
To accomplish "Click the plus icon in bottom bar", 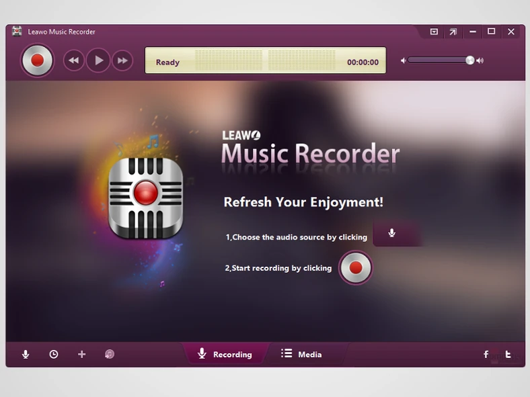I will (82, 354).
